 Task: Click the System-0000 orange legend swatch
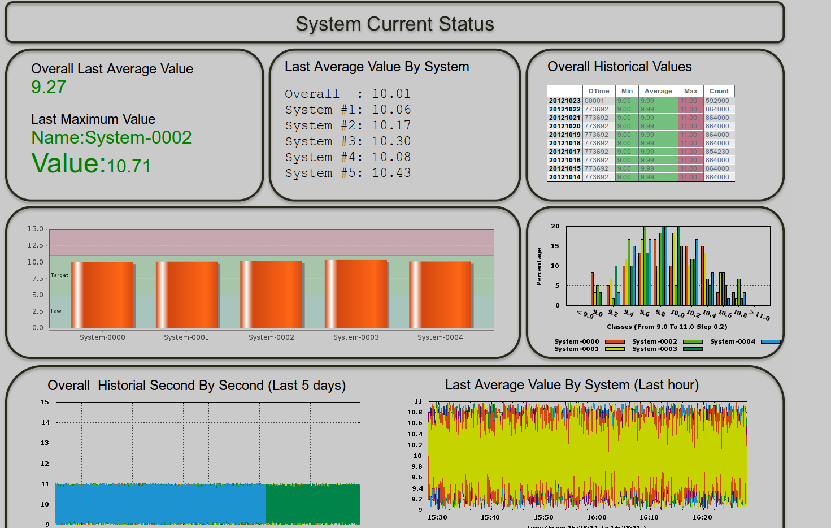click(615, 341)
